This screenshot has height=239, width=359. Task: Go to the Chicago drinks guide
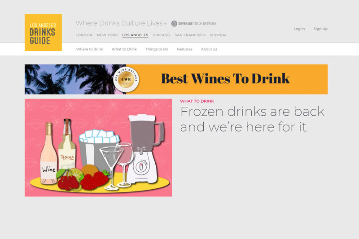[x=162, y=35]
